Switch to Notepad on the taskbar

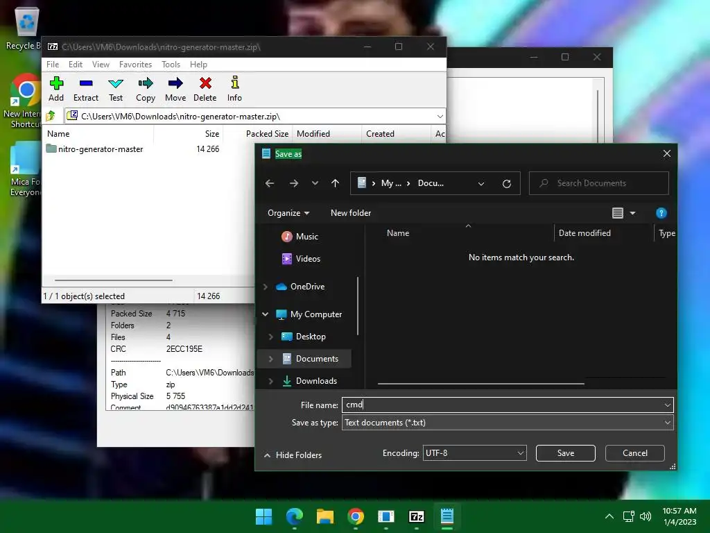point(447,516)
